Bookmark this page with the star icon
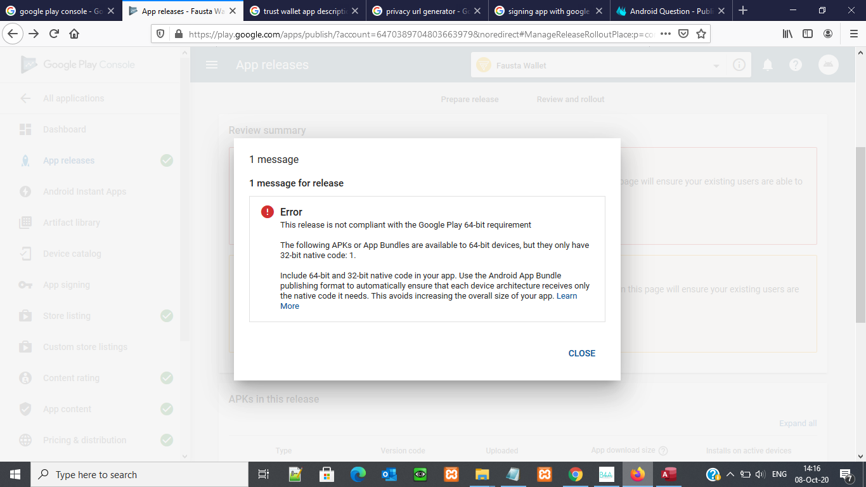 point(701,34)
